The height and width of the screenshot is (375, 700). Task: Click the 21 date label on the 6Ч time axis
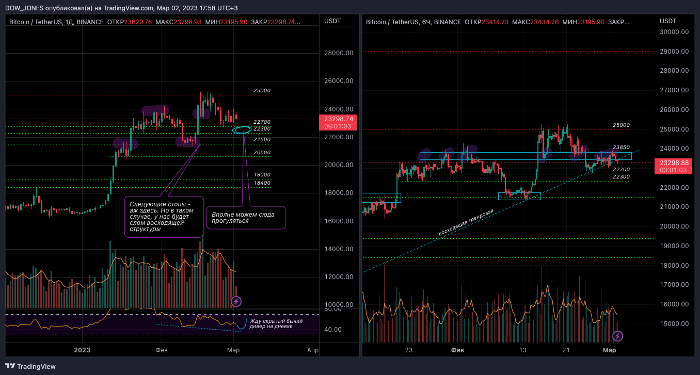click(566, 350)
